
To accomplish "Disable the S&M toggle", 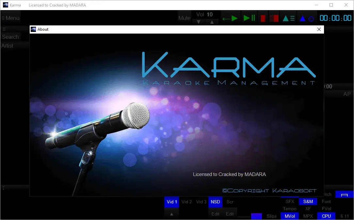I will tap(308, 201).
